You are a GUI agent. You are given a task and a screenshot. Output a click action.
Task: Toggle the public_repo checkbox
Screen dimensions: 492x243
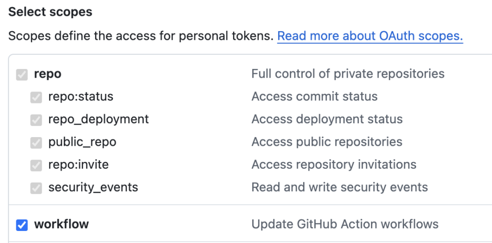pyautogui.click(x=37, y=143)
